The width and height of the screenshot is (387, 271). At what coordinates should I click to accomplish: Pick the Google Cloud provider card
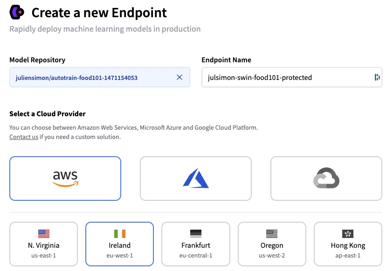click(x=326, y=178)
